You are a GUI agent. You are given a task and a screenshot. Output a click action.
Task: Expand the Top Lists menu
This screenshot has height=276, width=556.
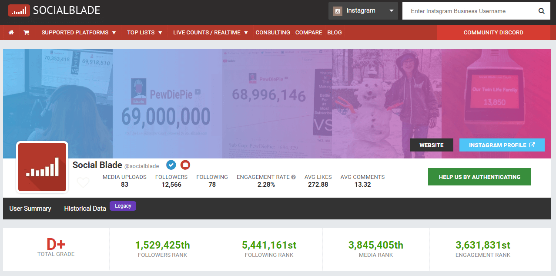(144, 33)
